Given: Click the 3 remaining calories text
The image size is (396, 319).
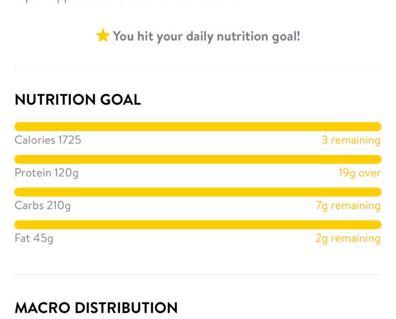Looking at the screenshot, I should click(x=351, y=140).
